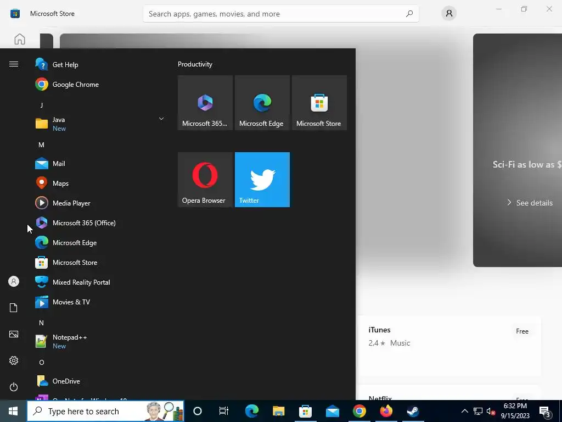562x422 pixels.
Task: Open Pictures from the Start sidebar
Action: coord(14,334)
